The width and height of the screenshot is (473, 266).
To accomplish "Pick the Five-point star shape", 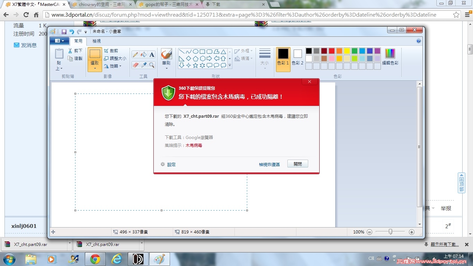I will (x=195, y=65).
